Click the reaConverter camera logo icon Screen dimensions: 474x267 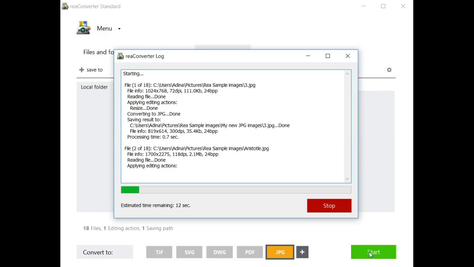[x=83, y=28]
